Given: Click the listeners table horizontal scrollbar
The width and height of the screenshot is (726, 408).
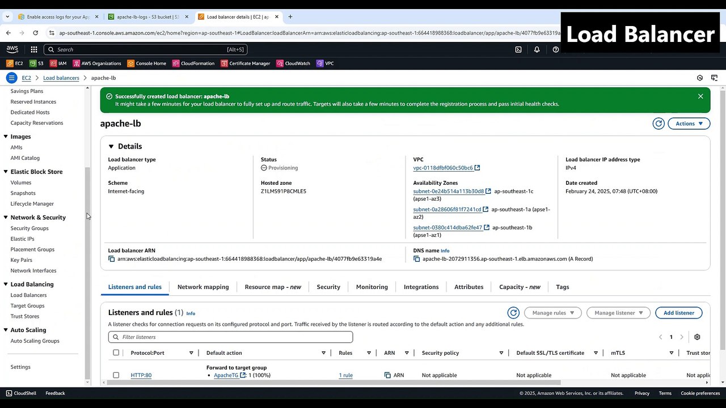Looking at the screenshot, I should click(334, 382).
